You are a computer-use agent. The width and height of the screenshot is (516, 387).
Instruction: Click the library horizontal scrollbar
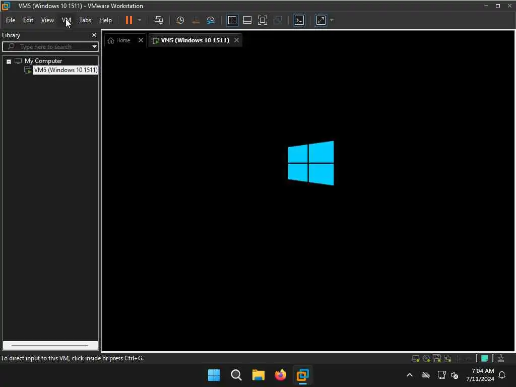[x=50, y=346]
